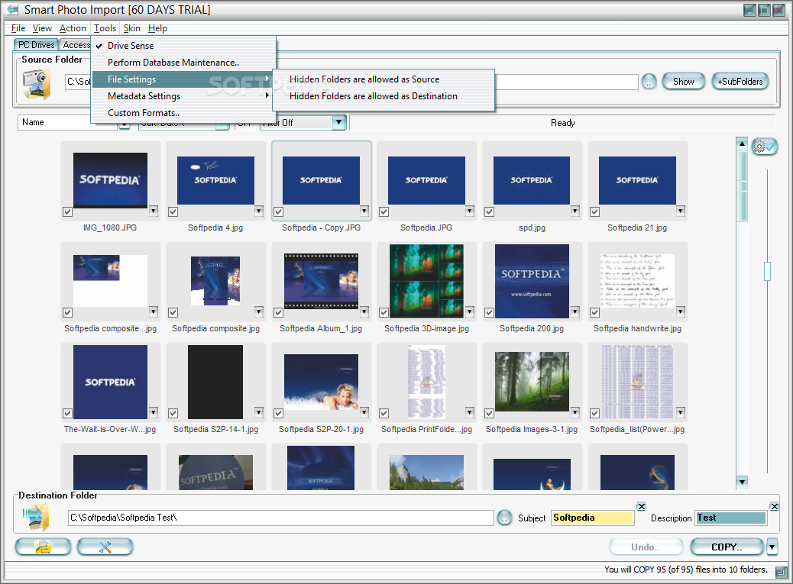Click the thumbnail list scrollbar thumb

[742, 186]
